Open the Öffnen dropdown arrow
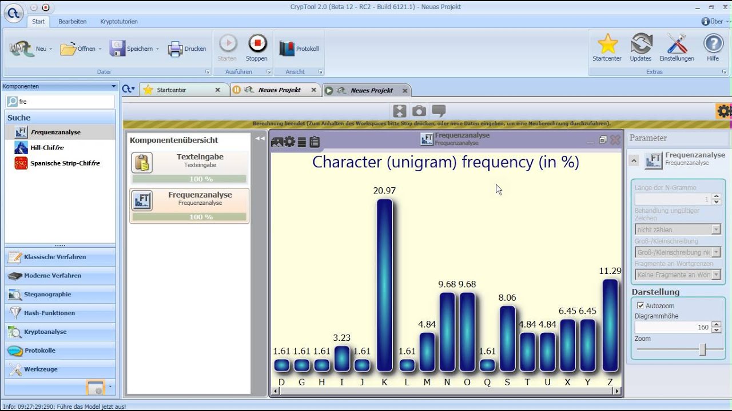Viewport: 732px width, 411px height. click(100, 49)
